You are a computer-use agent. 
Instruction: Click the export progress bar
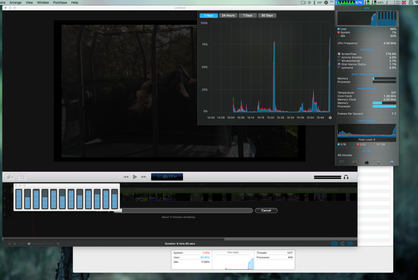point(183,211)
